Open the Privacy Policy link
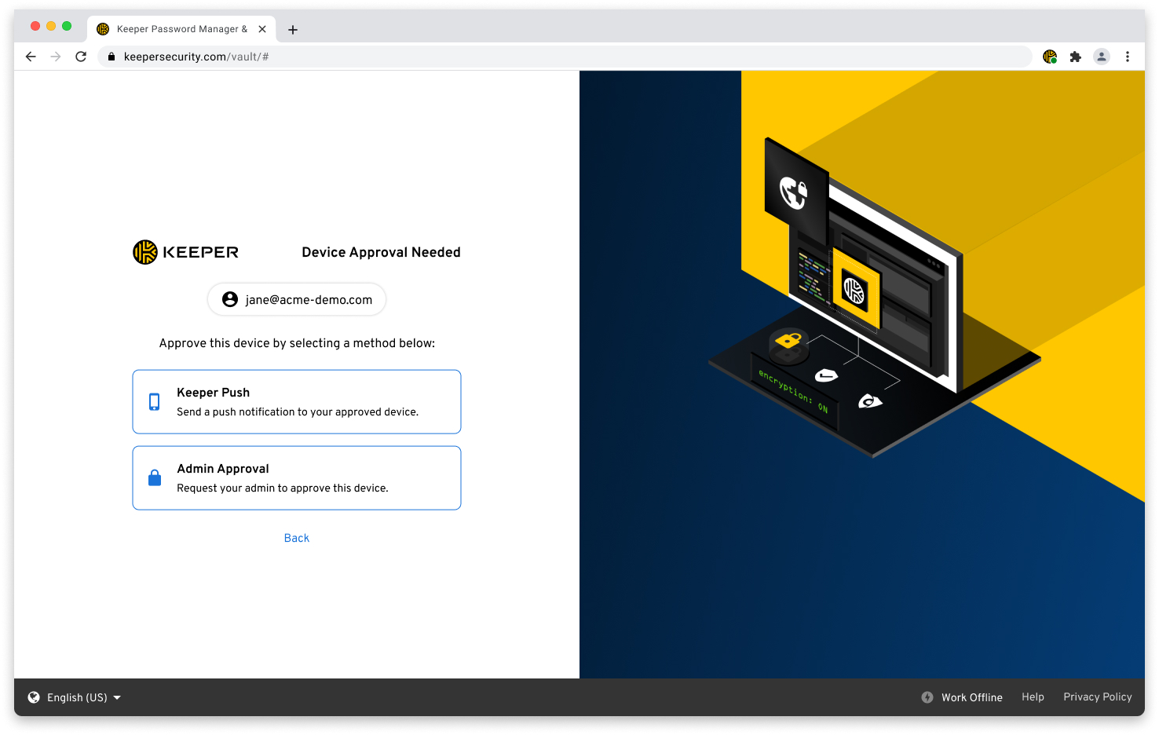This screenshot has width=1159, height=735. [x=1097, y=697]
